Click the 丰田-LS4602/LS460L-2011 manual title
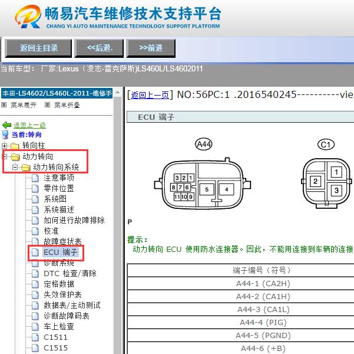 (x=57, y=93)
